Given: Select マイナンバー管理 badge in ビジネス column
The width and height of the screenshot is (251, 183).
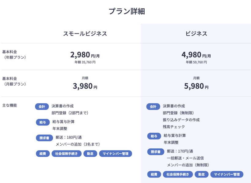Looking at the screenshot, I should pos(227,174).
